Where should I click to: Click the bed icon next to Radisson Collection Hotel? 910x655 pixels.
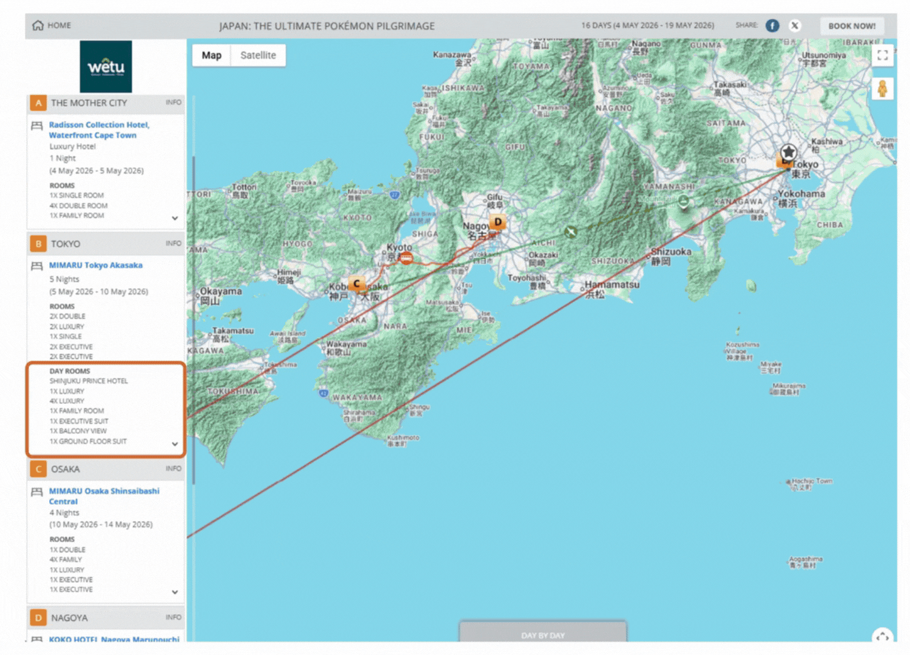pos(37,126)
